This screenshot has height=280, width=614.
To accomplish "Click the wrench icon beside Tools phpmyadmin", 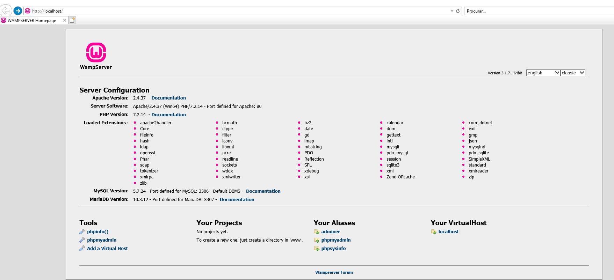I will 82,240.
